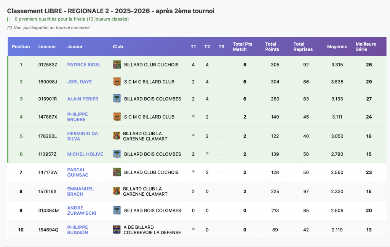Click the Moyenne column header
Viewport: 390px width, 247px height.
[x=337, y=47]
